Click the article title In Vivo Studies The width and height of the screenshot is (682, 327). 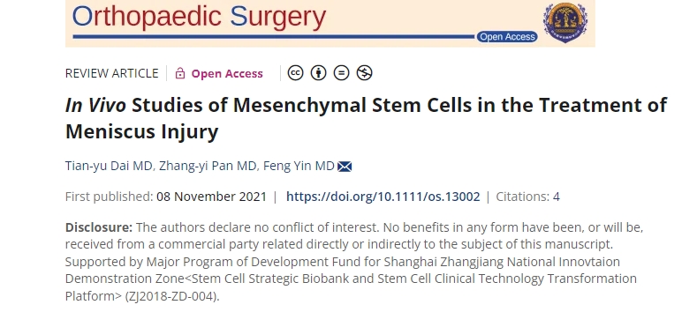366,118
